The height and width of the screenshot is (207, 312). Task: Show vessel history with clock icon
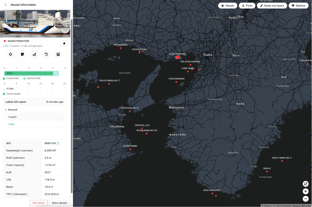pyautogui.click(x=46, y=54)
